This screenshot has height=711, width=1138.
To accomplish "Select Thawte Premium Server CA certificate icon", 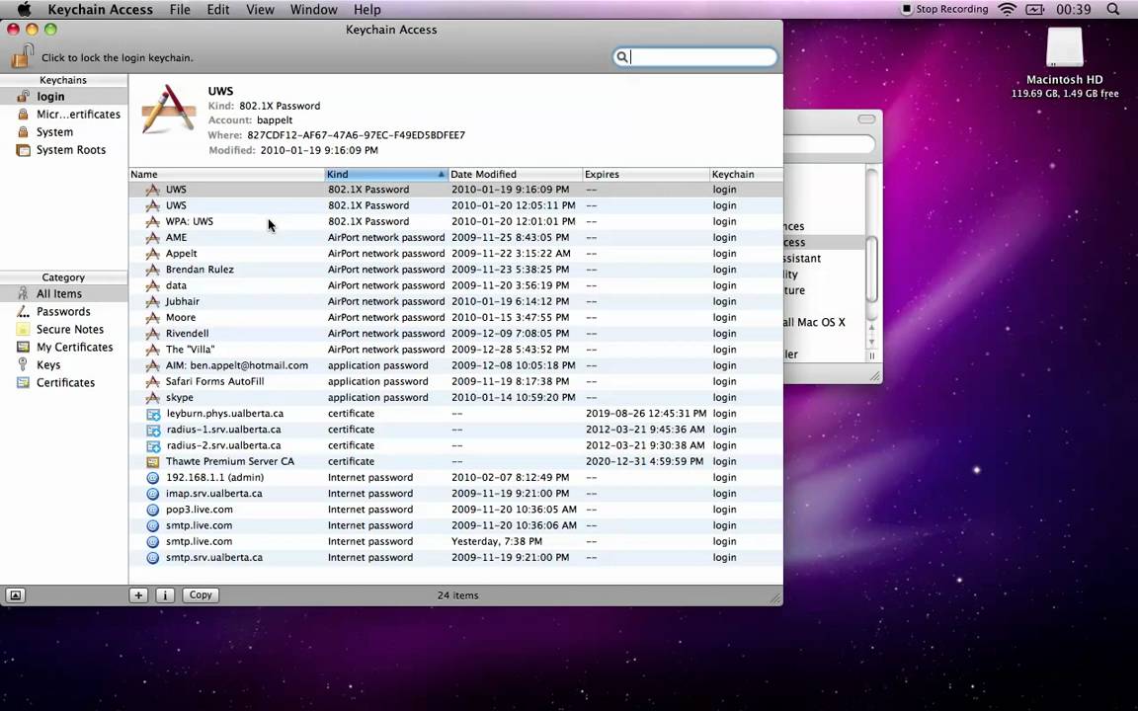I will (x=152, y=461).
